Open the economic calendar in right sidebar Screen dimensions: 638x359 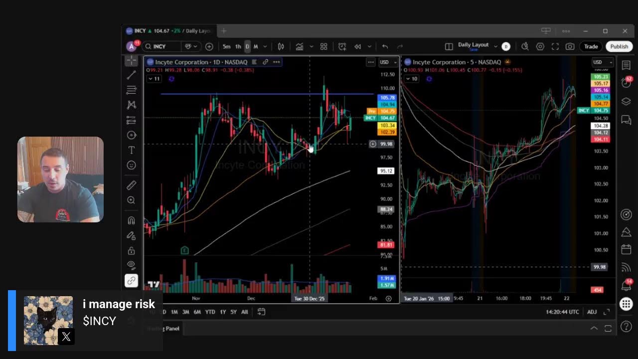626,249
